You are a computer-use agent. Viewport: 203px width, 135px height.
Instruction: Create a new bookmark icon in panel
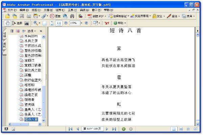(18, 31)
